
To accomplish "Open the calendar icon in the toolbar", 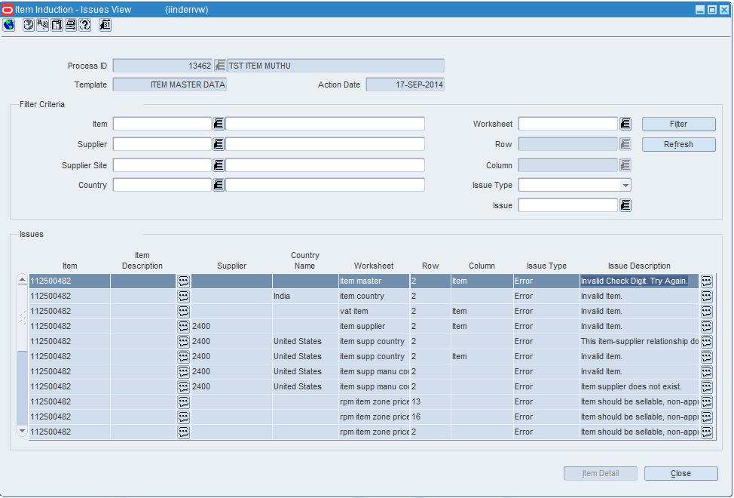I will (x=105, y=25).
